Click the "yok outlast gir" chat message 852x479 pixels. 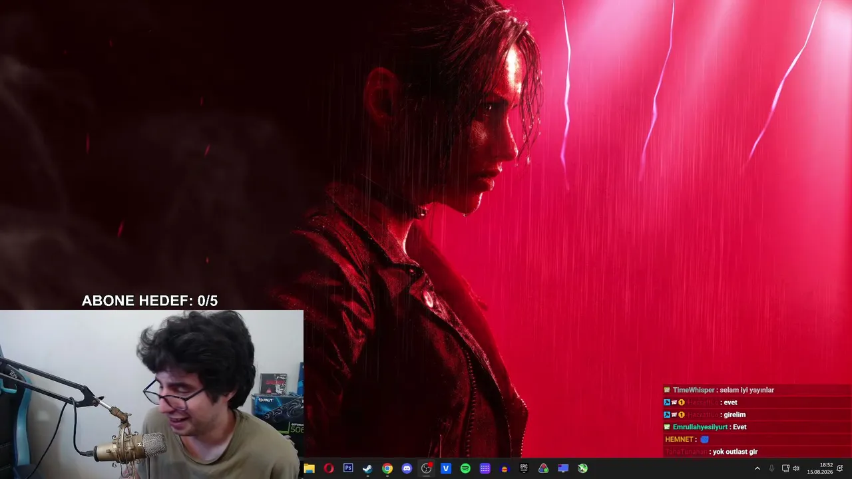click(x=735, y=452)
